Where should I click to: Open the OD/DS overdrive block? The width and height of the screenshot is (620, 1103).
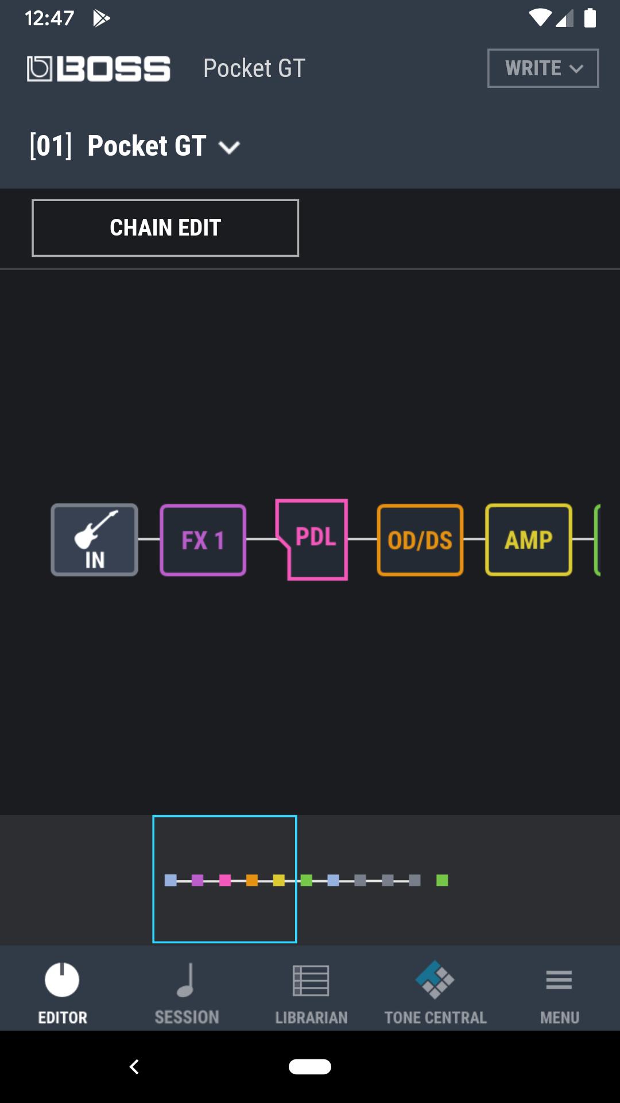(420, 540)
